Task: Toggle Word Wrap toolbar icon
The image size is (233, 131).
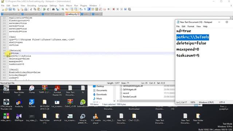Action: click(x=81, y=9)
